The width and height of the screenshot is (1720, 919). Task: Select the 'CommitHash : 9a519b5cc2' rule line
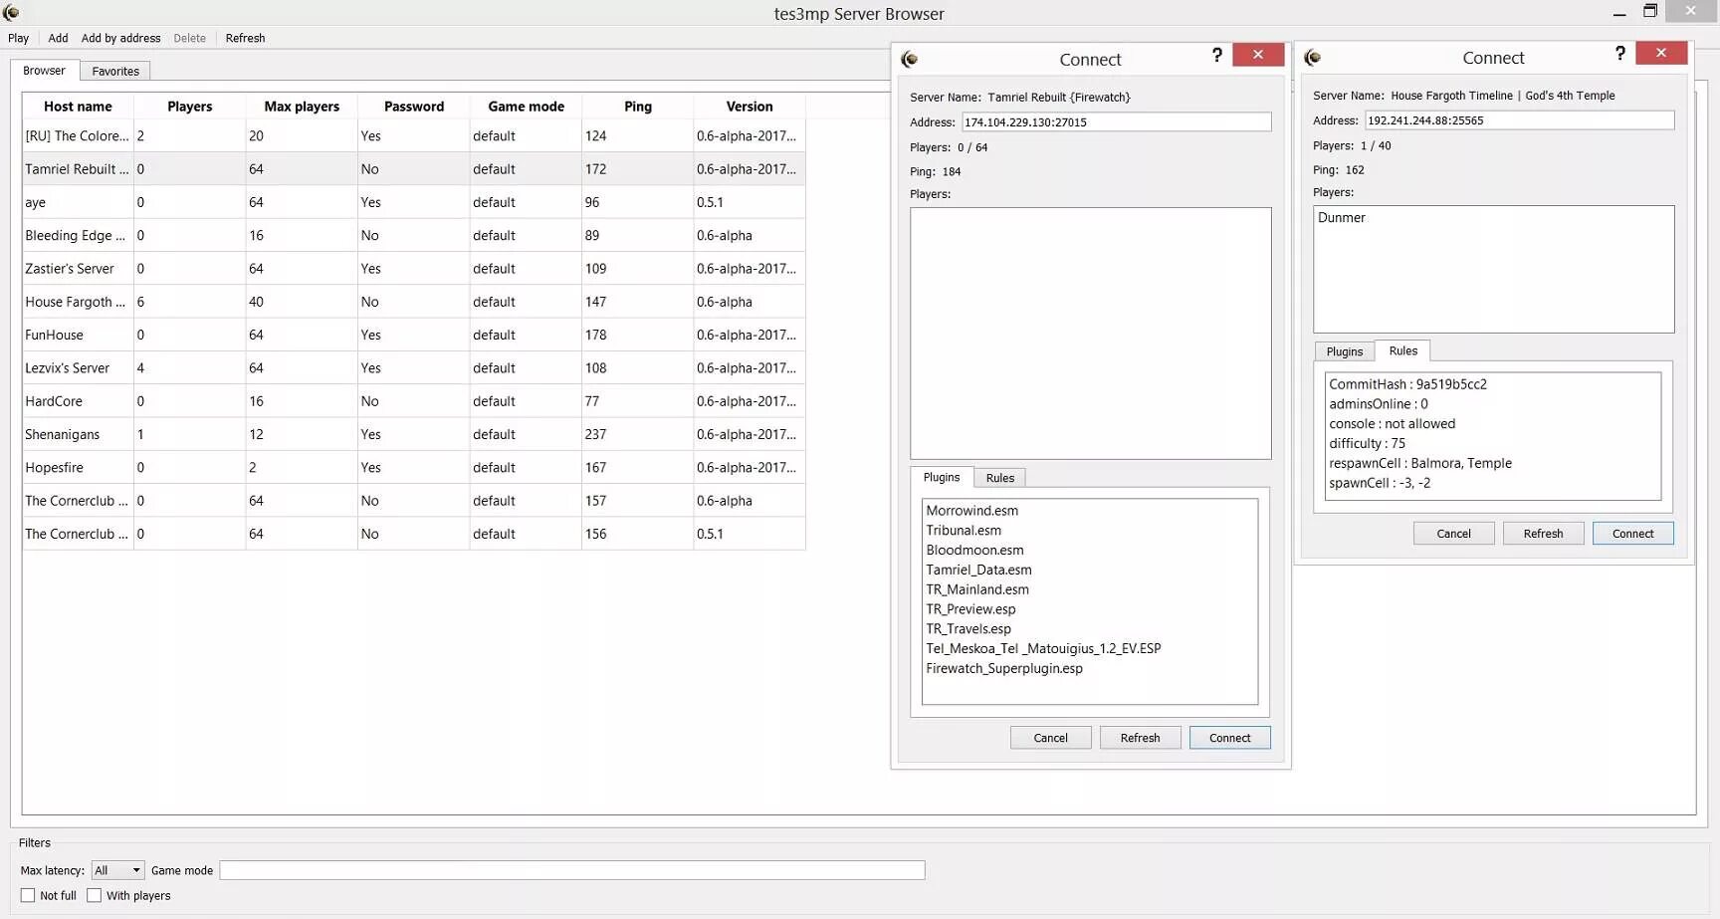coord(1407,384)
